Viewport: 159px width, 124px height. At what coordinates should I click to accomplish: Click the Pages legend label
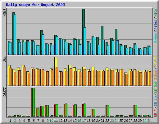coord(155,38)
